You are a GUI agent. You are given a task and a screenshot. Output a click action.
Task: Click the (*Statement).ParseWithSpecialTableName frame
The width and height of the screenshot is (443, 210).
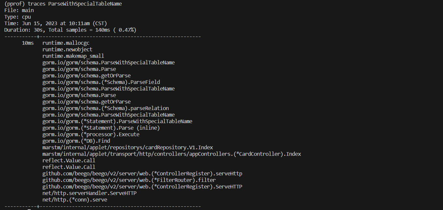pyautogui.click(x=117, y=121)
